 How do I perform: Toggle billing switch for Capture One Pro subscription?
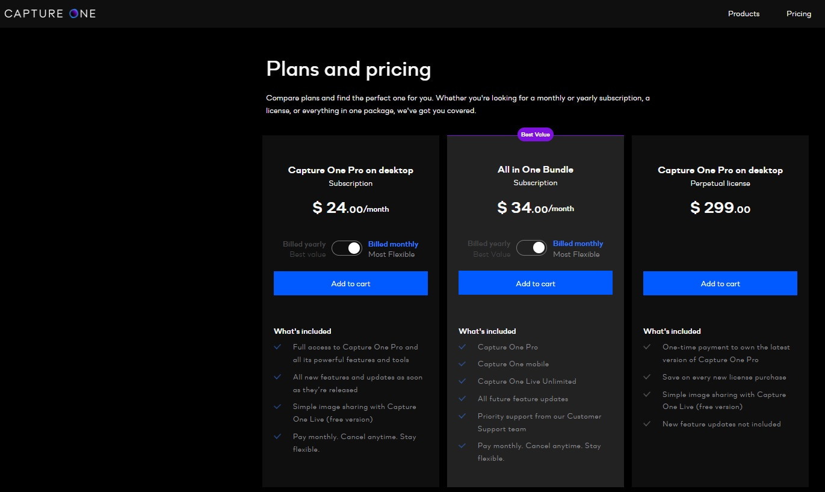[x=347, y=248]
